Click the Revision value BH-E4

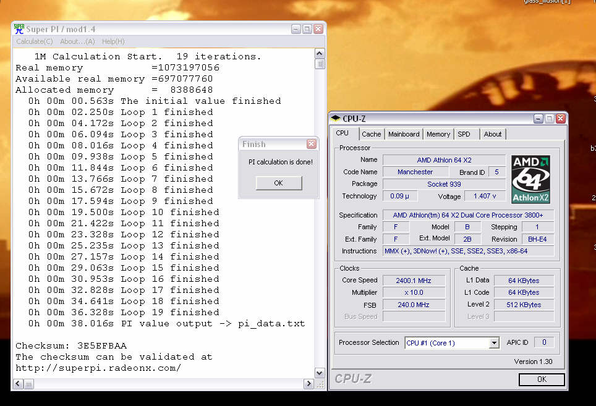pyautogui.click(x=537, y=239)
